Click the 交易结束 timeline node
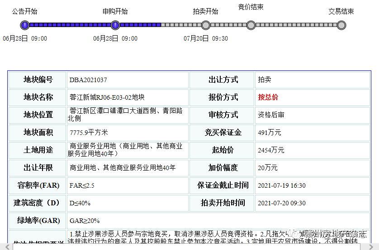 [341, 25]
